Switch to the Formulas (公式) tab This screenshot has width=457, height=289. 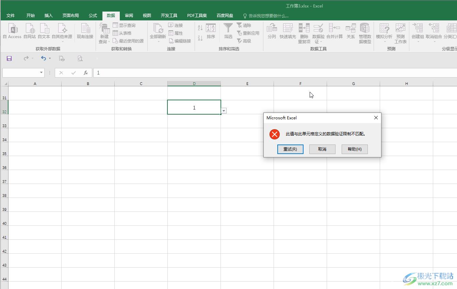click(x=93, y=16)
